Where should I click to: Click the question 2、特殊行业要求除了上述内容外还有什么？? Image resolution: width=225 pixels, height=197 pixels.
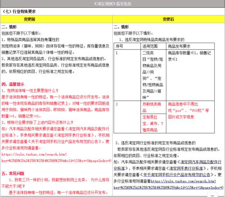click(x=37, y=122)
